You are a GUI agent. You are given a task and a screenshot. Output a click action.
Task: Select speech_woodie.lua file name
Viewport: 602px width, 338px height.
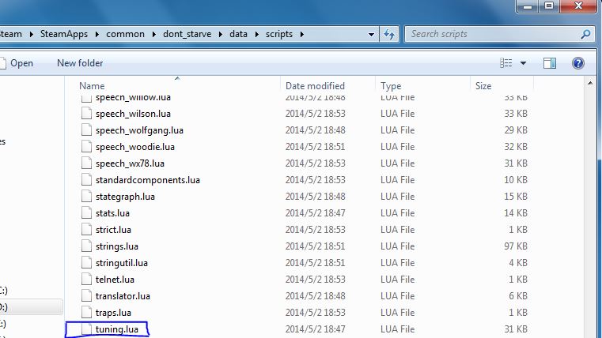point(135,147)
